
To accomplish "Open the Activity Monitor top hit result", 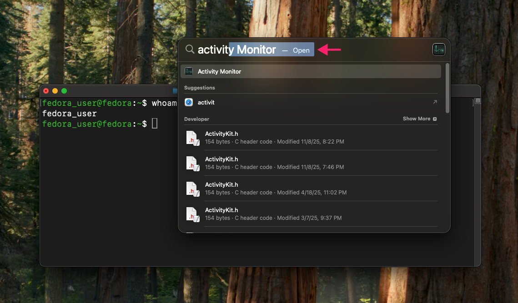I will click(x=311, y=71).
